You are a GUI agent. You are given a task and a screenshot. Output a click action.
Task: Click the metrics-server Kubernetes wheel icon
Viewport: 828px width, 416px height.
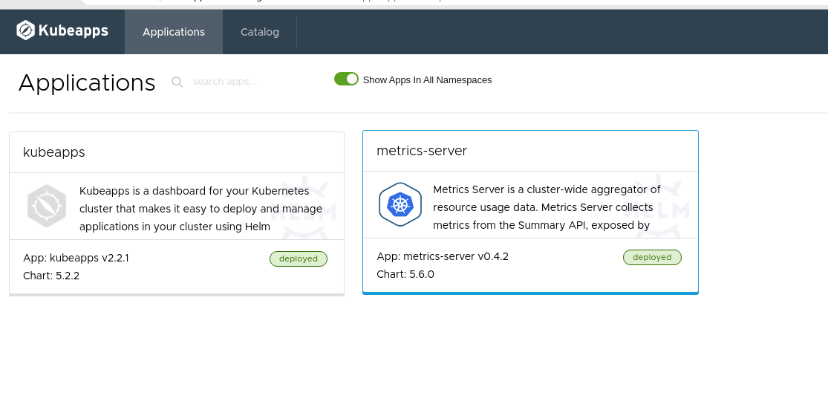pos(400,204)
